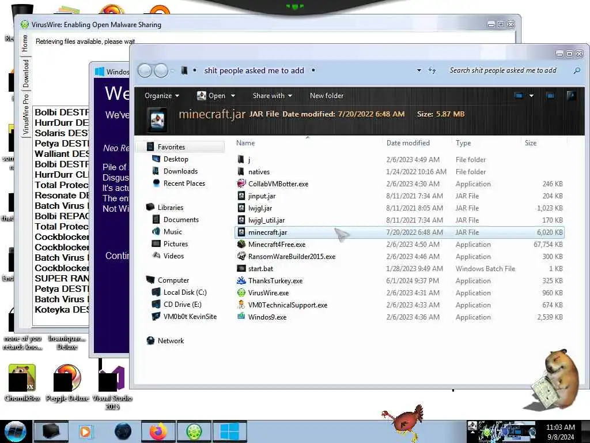The height and width of the screenshot is (443, 590).
Task: Click the Open button in Explorer toolbar
Action: coord(211,96)
